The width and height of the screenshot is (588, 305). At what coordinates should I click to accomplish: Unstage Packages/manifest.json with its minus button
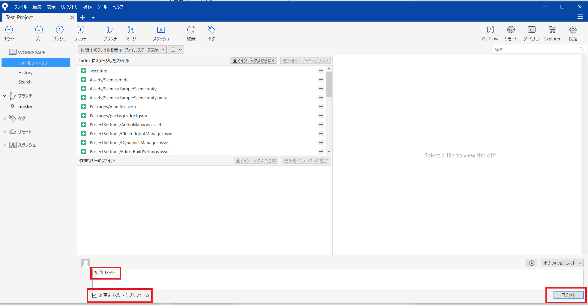pyautogui.click(x=321, y=107)
